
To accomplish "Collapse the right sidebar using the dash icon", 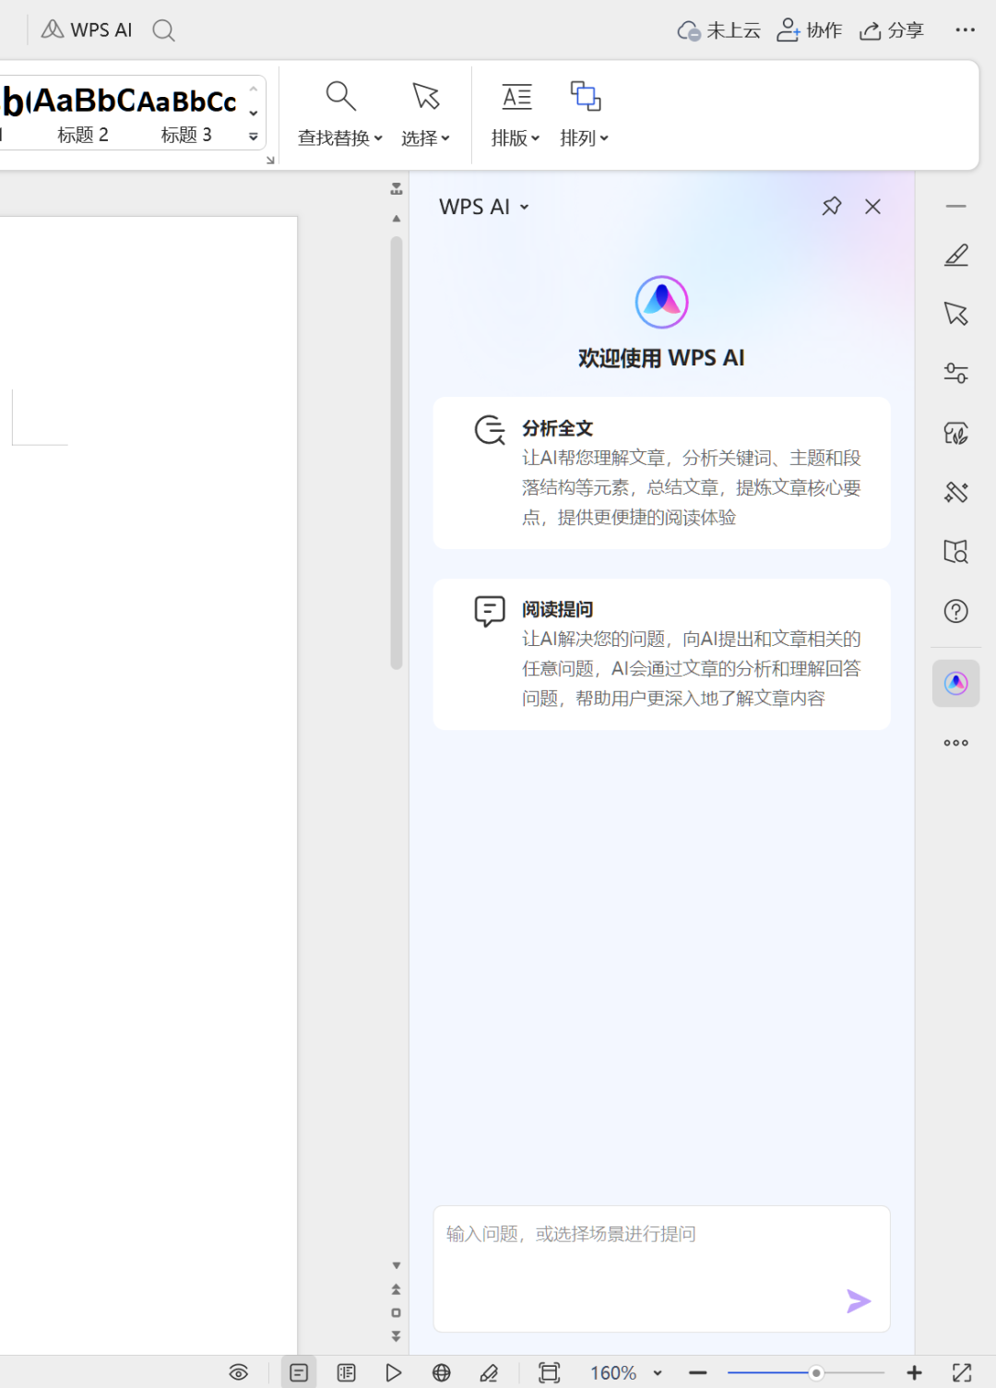I will pos(956,207).
